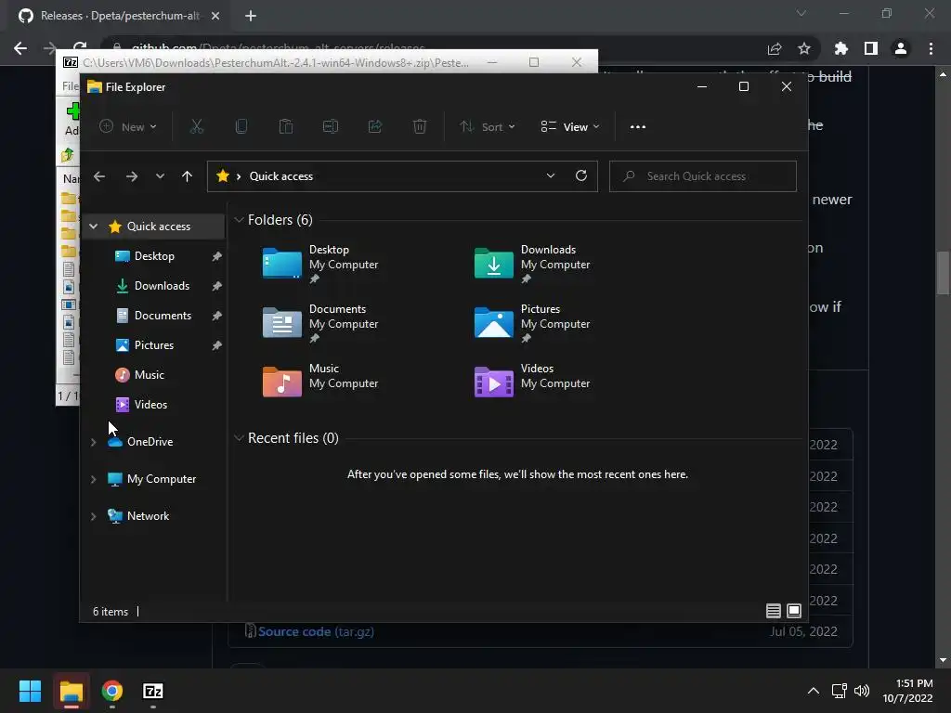
Task: Click Quick access in the address bar
Action: 280,176
